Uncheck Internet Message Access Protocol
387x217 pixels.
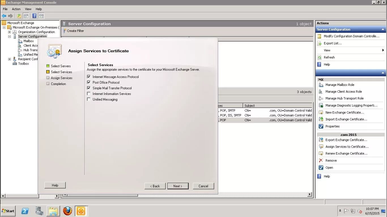click(x=89, y=77)
